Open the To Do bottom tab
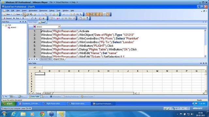209x117 pixels. pos(45,97)
